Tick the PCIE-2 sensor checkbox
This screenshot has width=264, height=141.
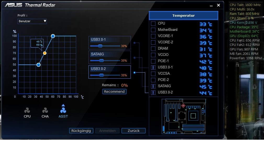pyautogui.click(x=153, y=80)
